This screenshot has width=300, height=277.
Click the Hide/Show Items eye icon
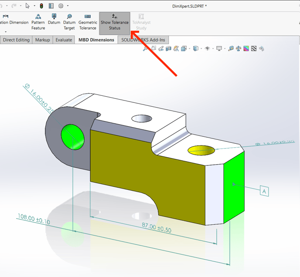208,48
